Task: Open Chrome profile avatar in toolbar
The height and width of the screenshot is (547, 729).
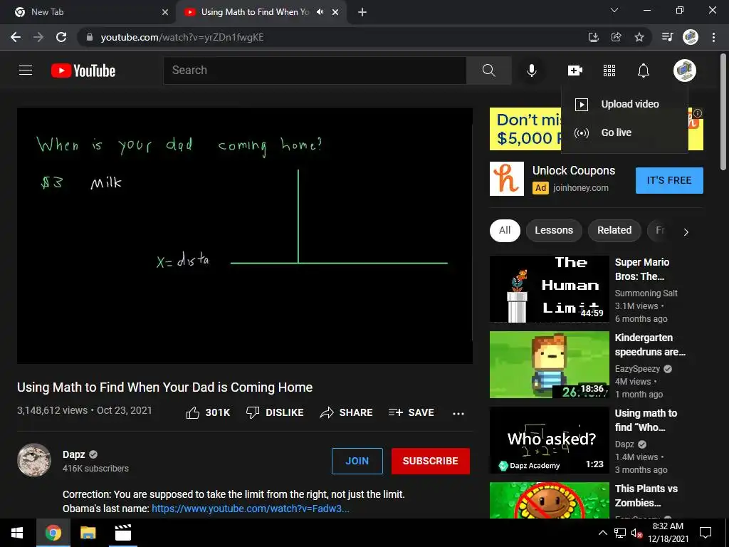Action: click(x=691, y=37)
